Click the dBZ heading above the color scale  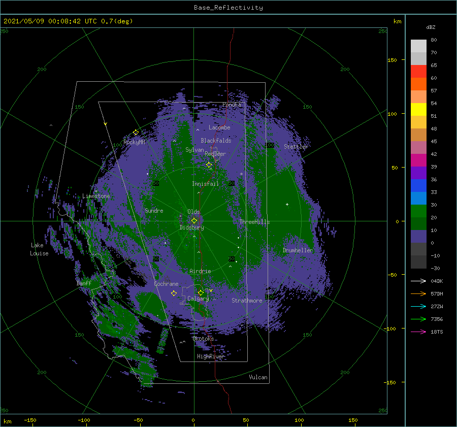(431, 27)
